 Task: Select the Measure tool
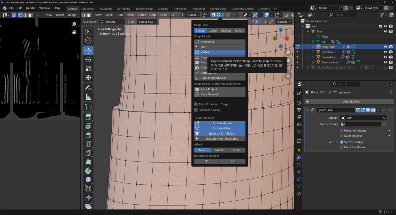tap(88, 97)
